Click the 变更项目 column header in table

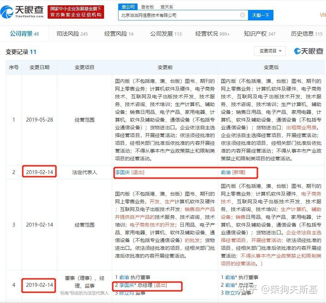click(x=85, y=67)
